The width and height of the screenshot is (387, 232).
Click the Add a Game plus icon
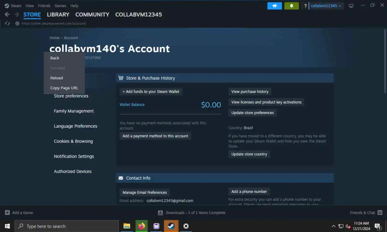click(x=8, y=213)
